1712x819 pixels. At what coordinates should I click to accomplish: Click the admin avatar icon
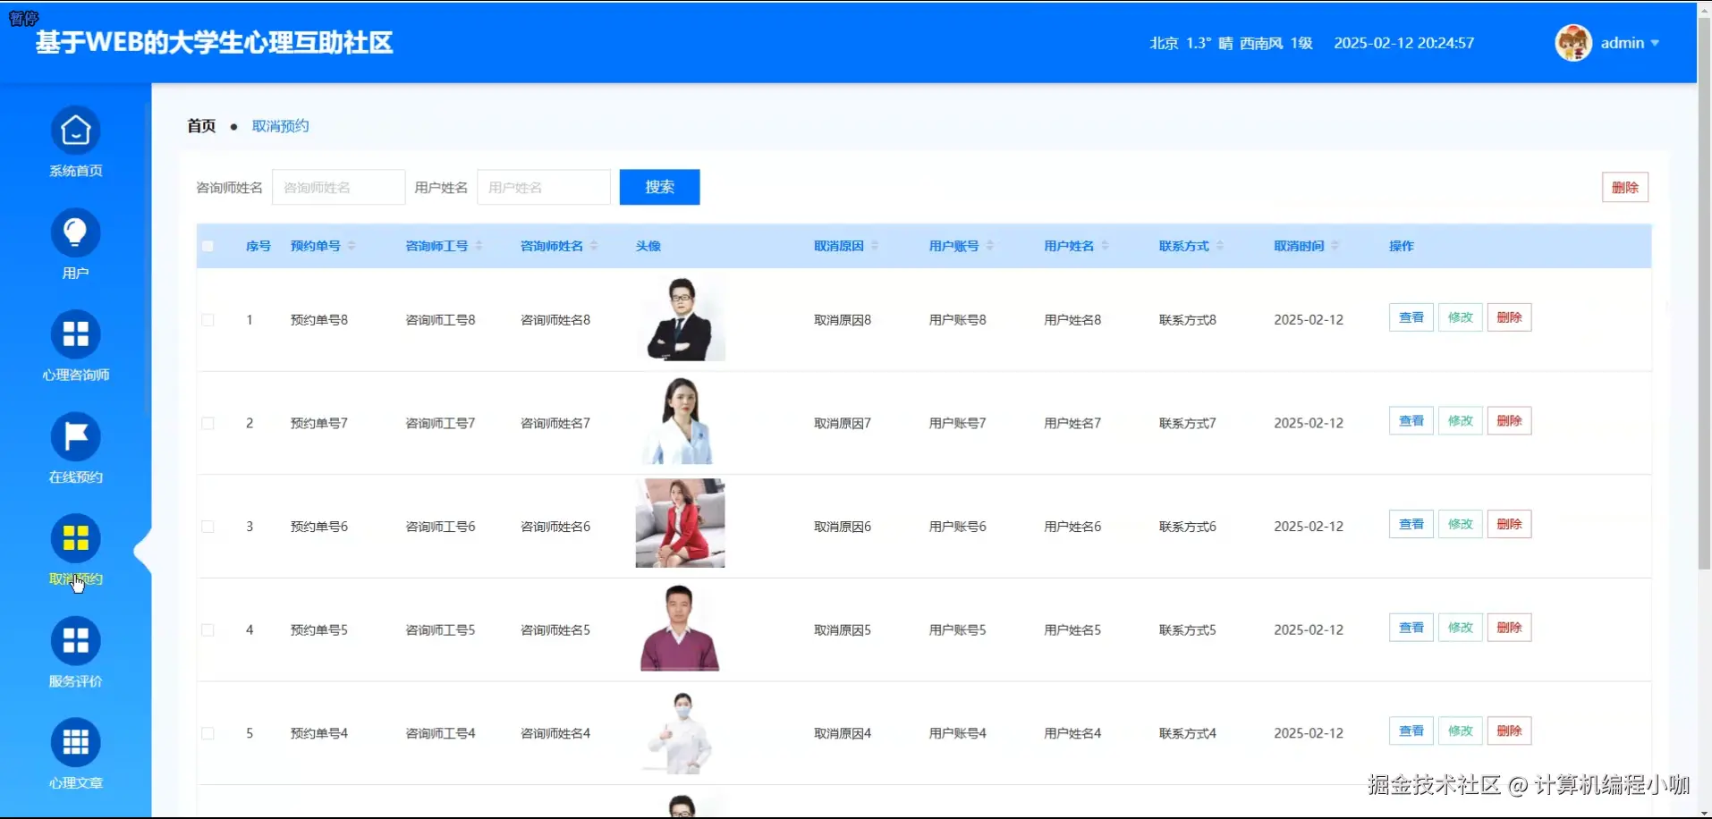[x=1572, y=42]
